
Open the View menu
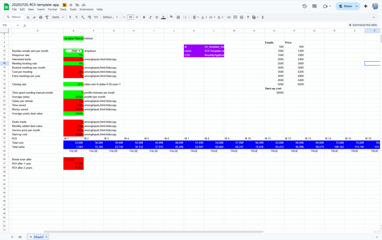point(31,9)
